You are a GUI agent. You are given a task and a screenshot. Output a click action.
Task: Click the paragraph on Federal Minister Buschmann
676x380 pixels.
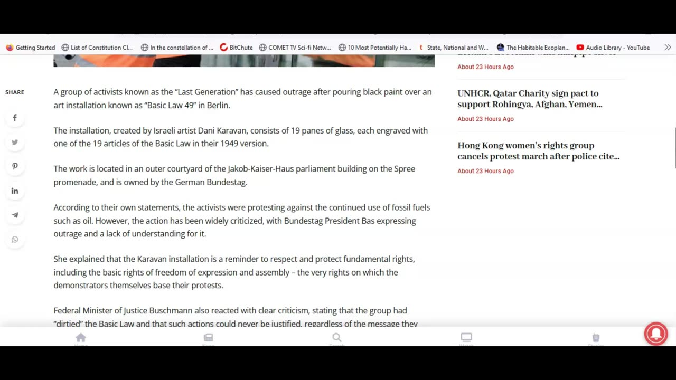click(x=236, y=317)
